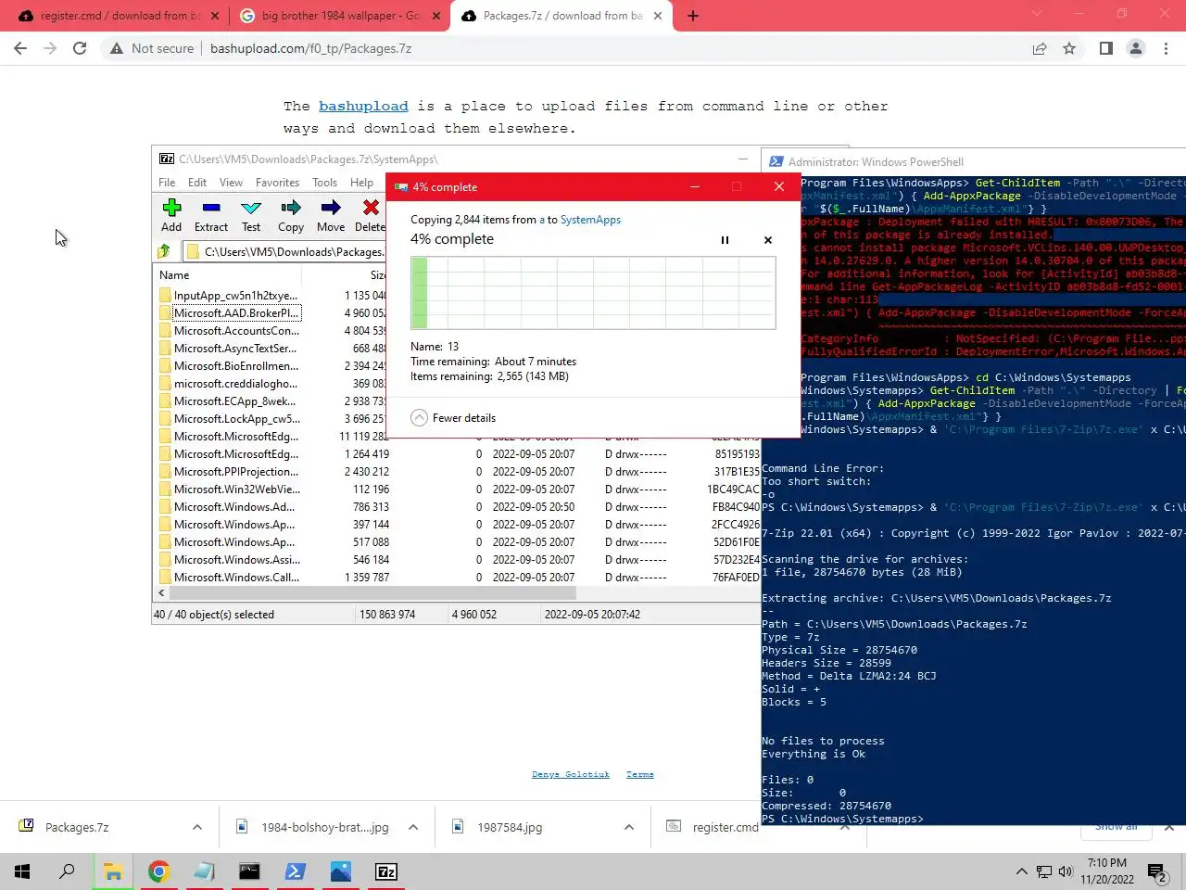The height and width of the screenshot is (890, 1186).
Task: Open the Terms footer link
Action: click(x=639, y=774)
